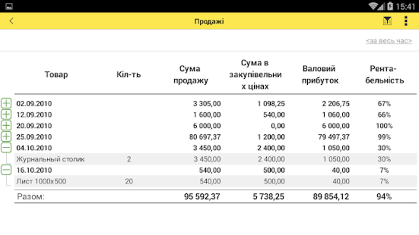Click the total sales 95 592,37
419x235 pixels.
coord(202,197)
